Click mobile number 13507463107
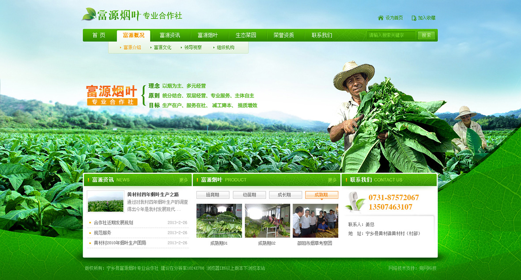Screen dimensions: 521x280 coord(390,207)
